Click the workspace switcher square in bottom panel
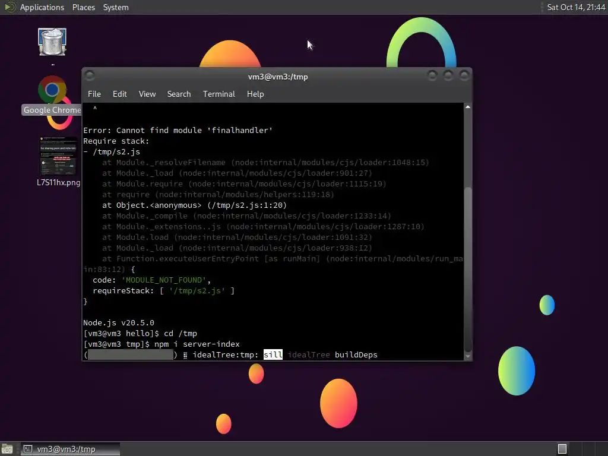This screenshot has width=608, height=456. click(562, 449)
